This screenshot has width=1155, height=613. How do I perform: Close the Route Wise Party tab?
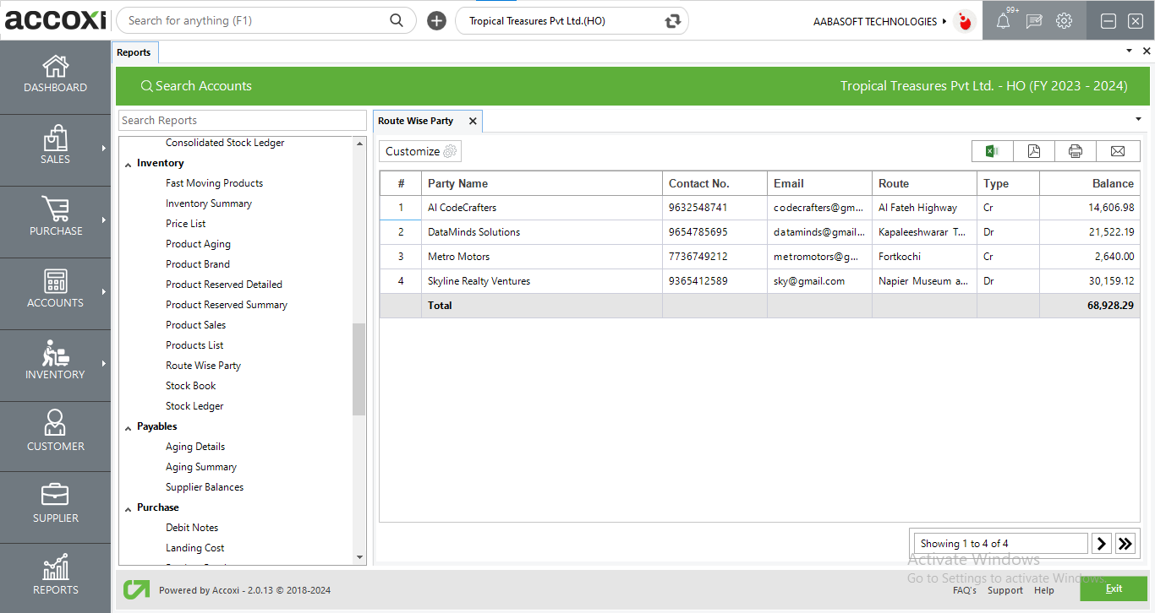[473, 121]
